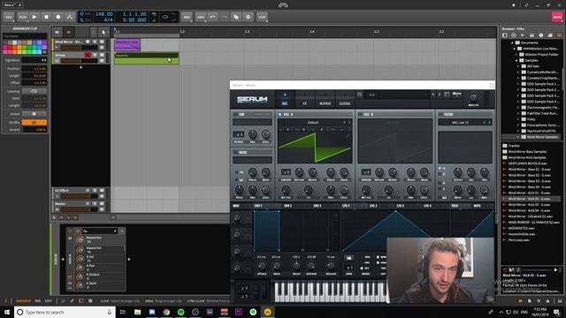The width and height of the screenshot is (566, 318).
Task: Open the EDIT menu button
Action: coord(201,17)
